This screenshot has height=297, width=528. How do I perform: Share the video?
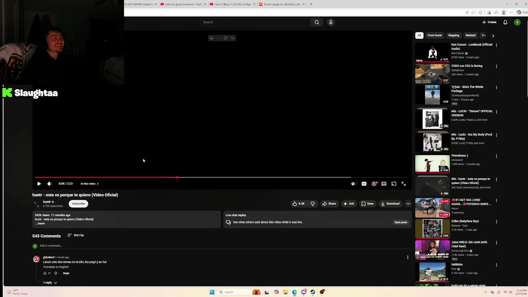pyautogui.click(x=329, y=203)
